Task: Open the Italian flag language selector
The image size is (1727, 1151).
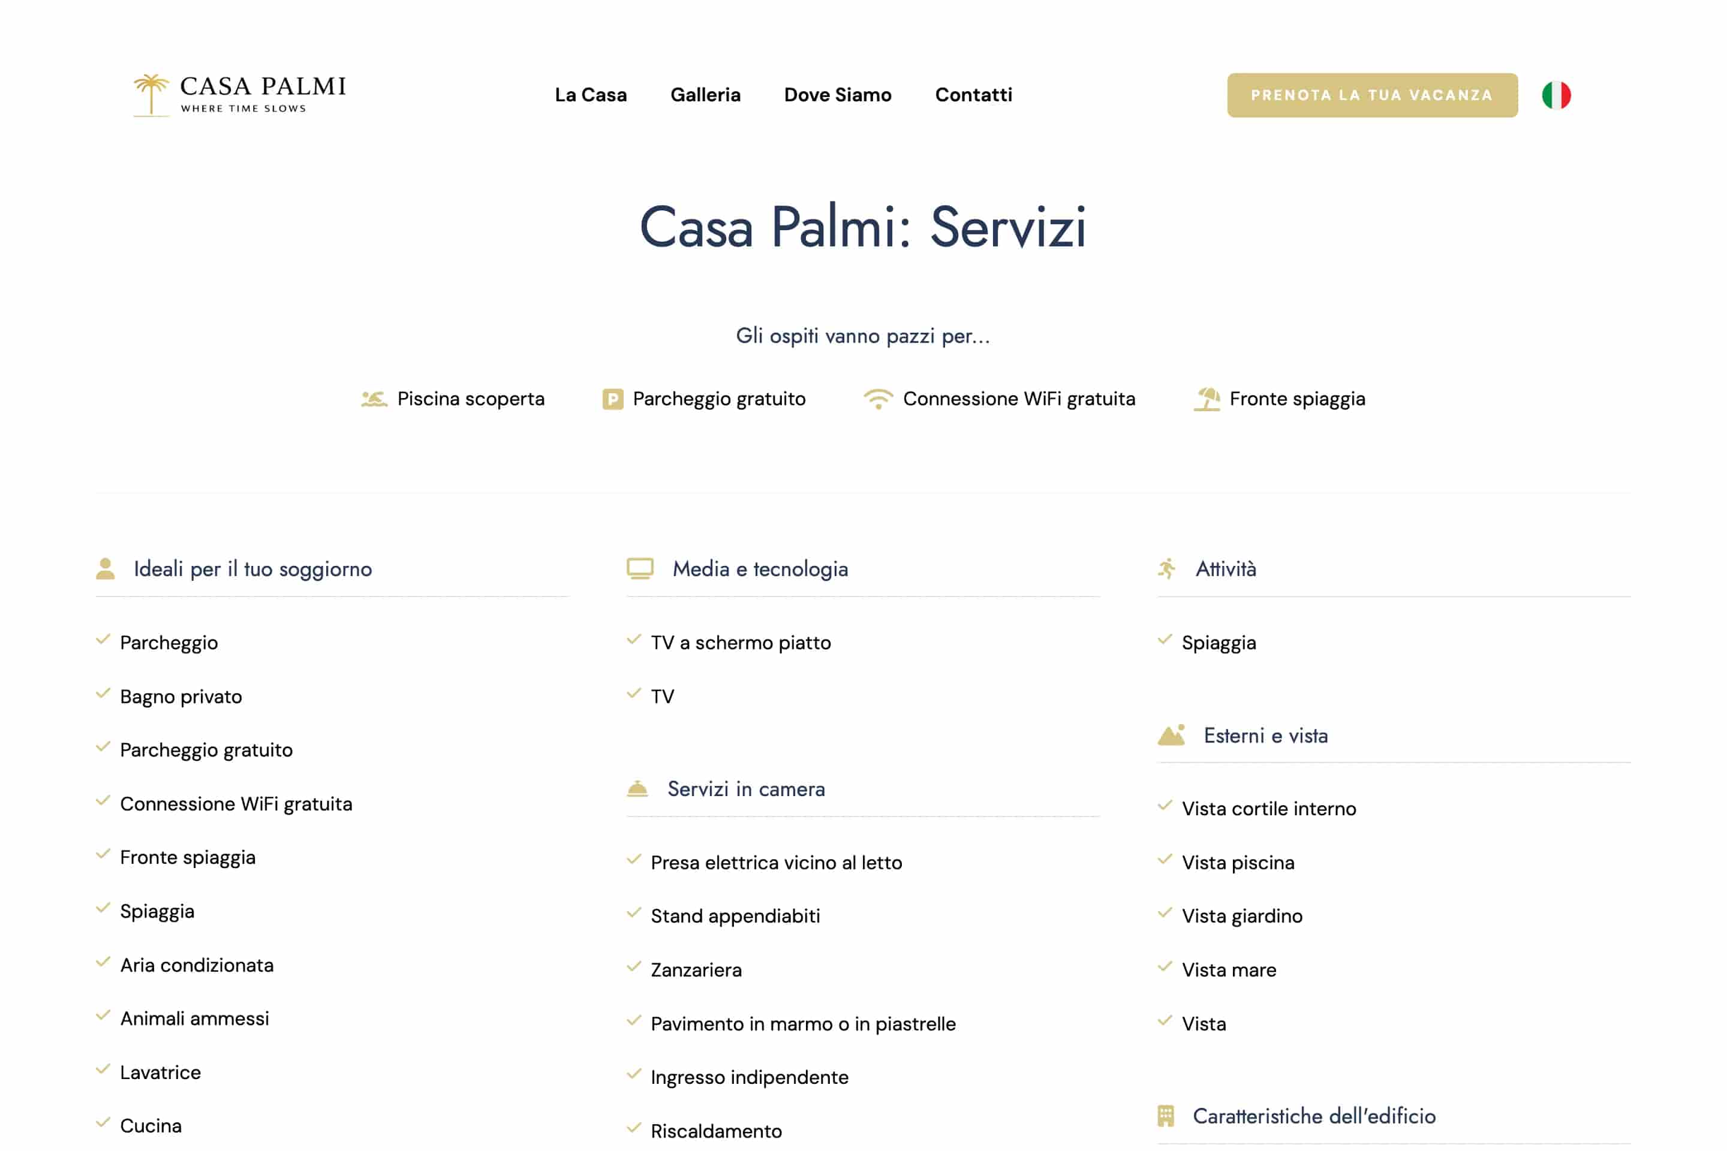Action: pyautogui.click(x=1556, y=95)
